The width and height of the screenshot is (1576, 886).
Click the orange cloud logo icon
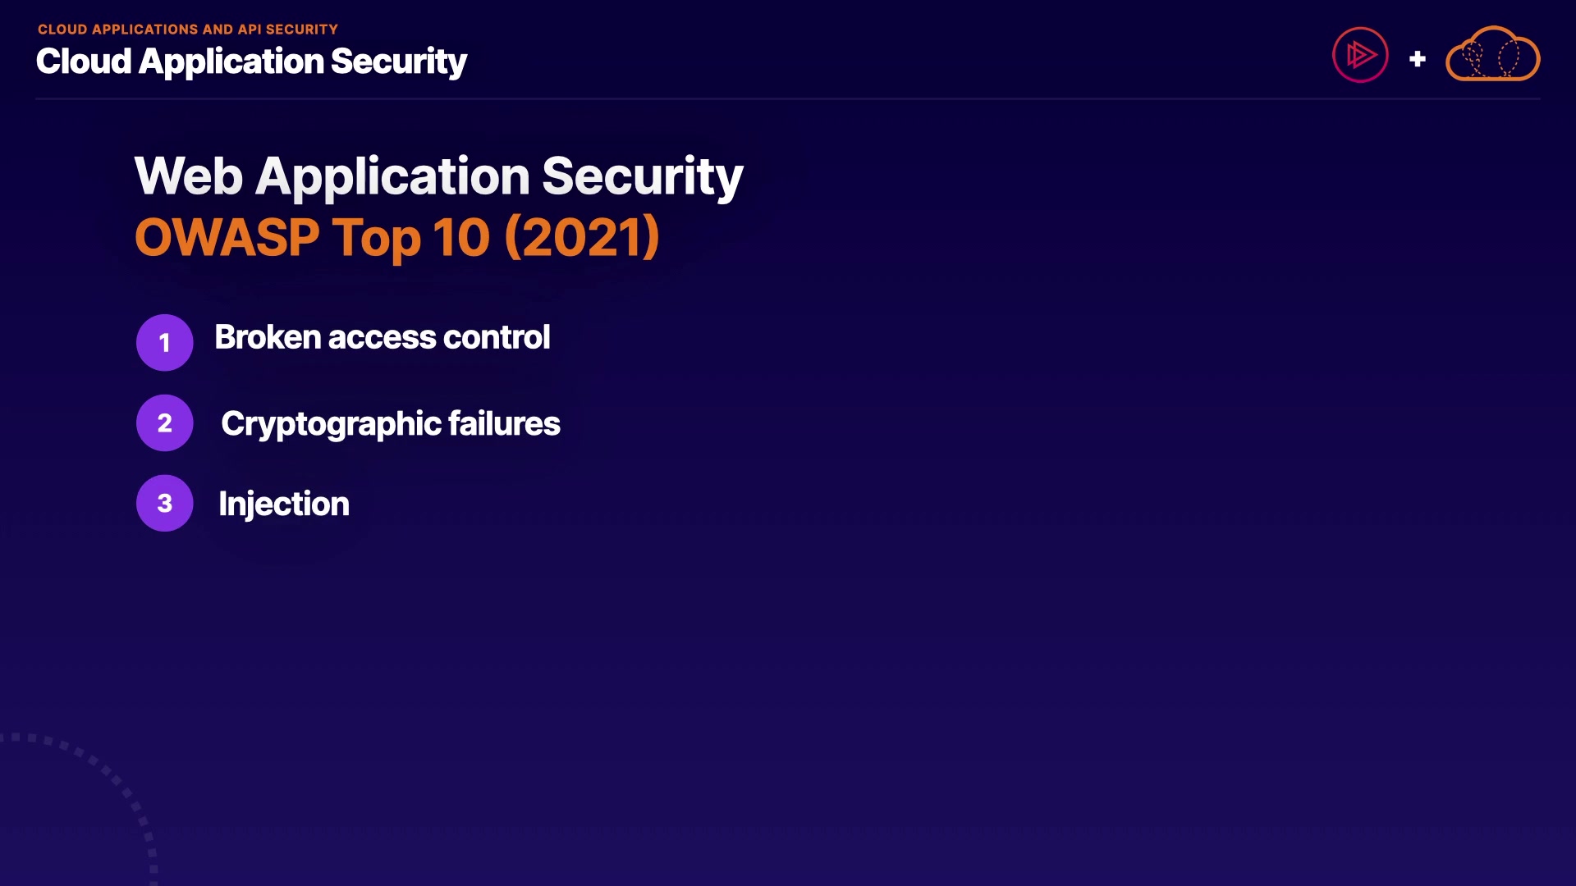tap(1492, 56)
